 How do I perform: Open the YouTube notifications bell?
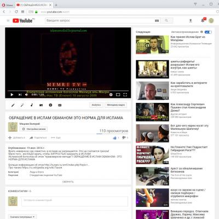point(203,20)
